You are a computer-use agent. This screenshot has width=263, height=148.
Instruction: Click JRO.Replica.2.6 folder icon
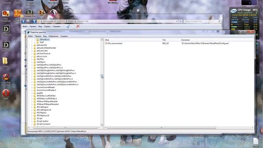point(35,116)
